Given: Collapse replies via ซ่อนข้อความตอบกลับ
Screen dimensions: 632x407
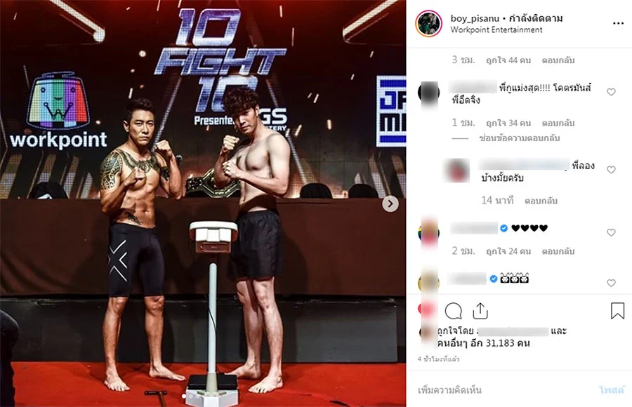Looking at the screenshot, I should pos(519,138).
